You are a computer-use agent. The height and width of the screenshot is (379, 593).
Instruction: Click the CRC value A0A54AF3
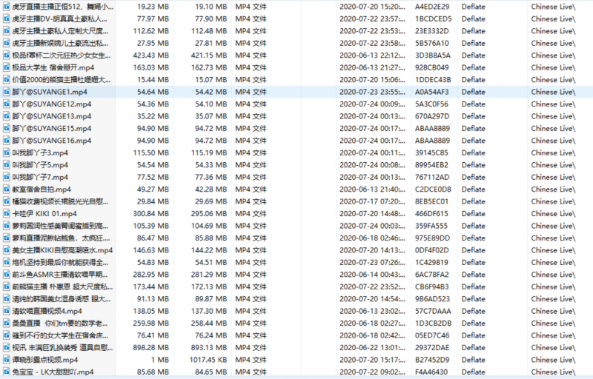click(432, 92)
